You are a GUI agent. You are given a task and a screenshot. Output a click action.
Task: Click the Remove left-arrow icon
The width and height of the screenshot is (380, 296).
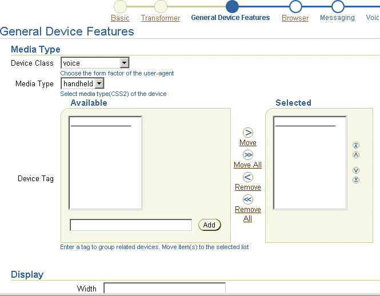pos(247,177)
